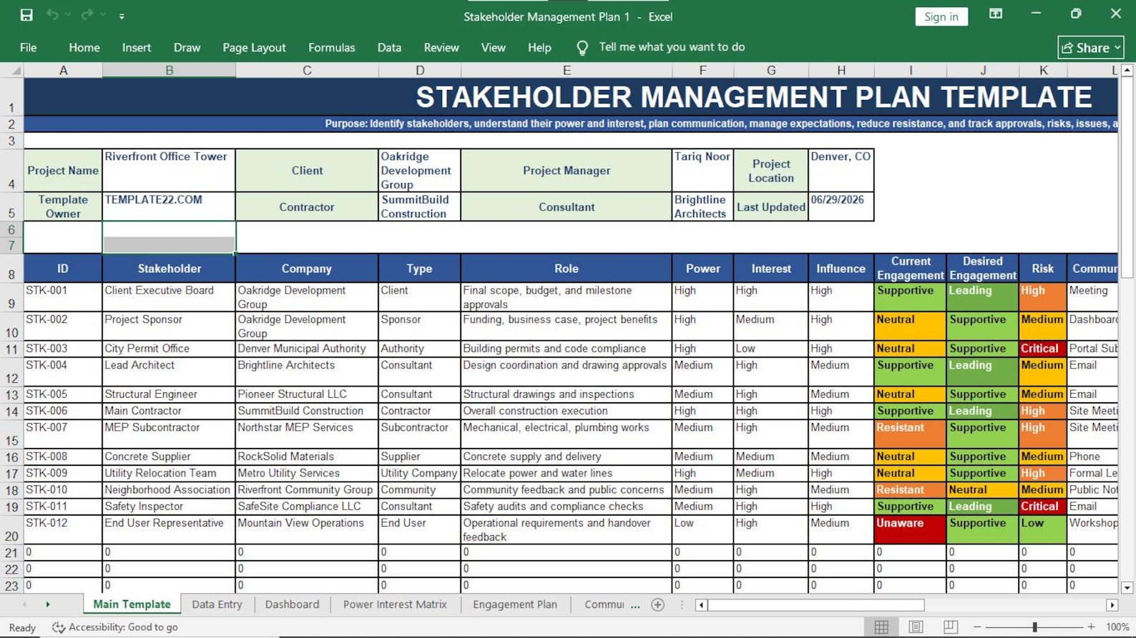Viewport: 1136px width, 638px height.
Task: Open the Power Interest Matrix sheet
Action: 395,604
